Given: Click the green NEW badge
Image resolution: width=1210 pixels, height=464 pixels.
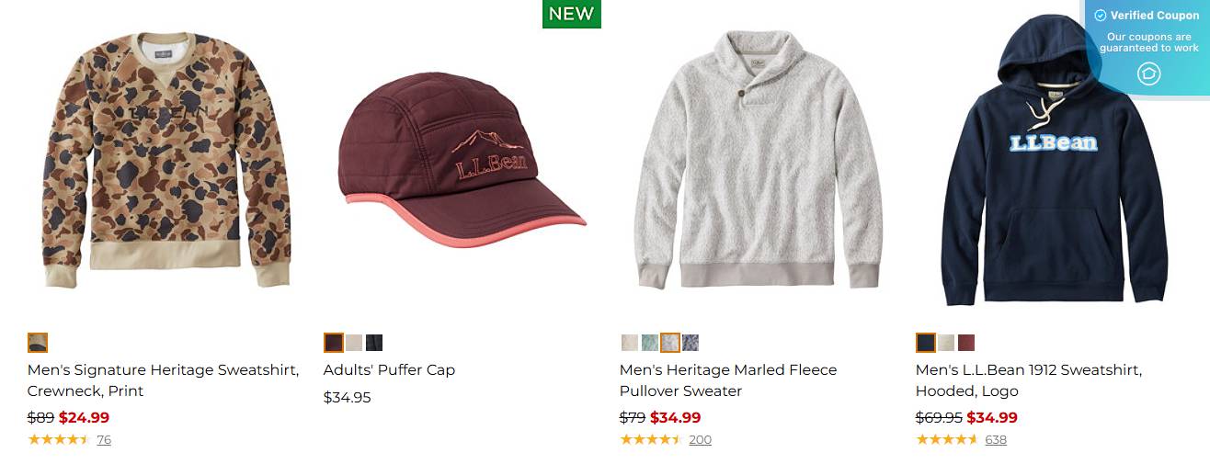Looking at the screenshot, I should coord(571,14).
